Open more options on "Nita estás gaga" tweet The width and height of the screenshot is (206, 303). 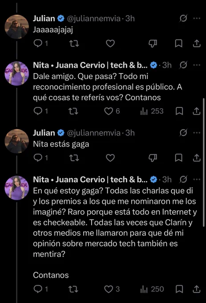pos(197,133)
